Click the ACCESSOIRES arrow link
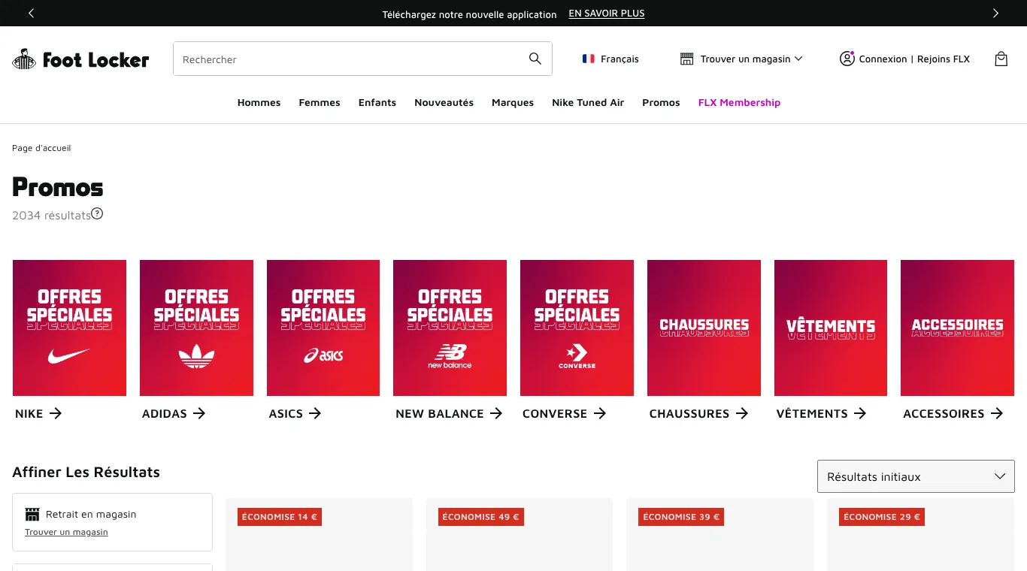Viewport: 1027px width, 571px height. (x=953, y=413)
